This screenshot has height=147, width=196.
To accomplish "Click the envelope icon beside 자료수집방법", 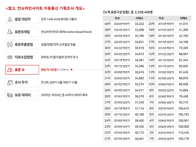I will [x=10, y=57].
